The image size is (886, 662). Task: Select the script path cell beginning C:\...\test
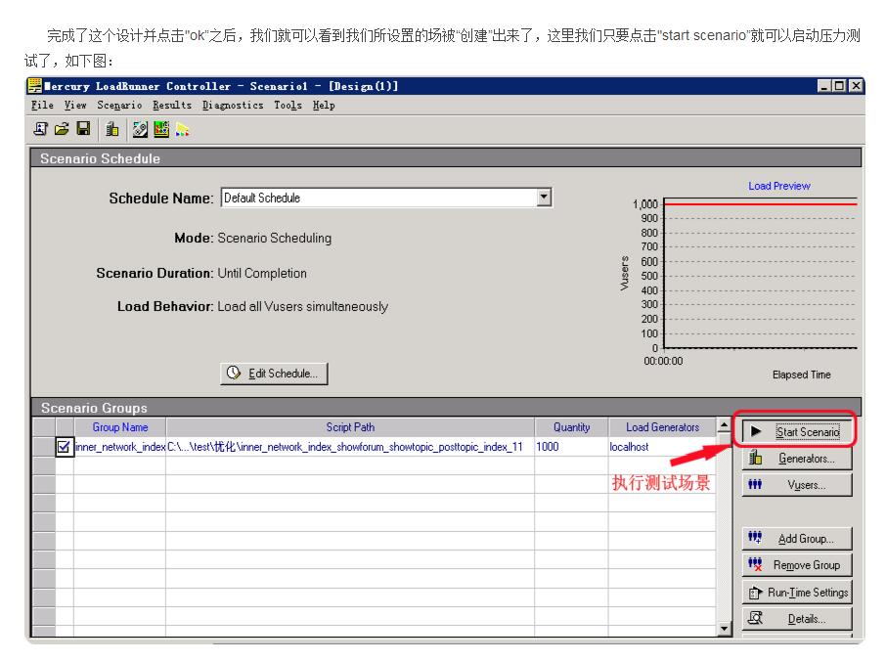pyautogui.click(x=350, y=447)
